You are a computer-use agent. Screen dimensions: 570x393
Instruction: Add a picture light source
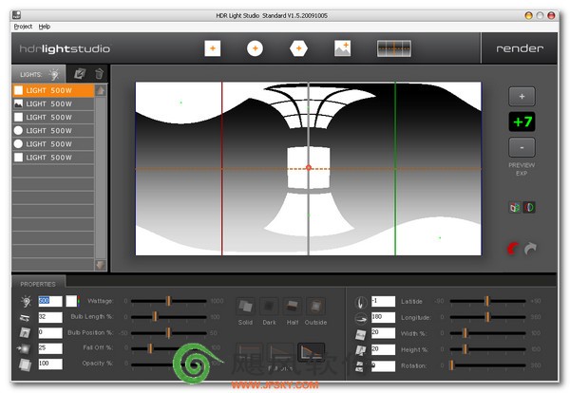[x=342, y=48]
